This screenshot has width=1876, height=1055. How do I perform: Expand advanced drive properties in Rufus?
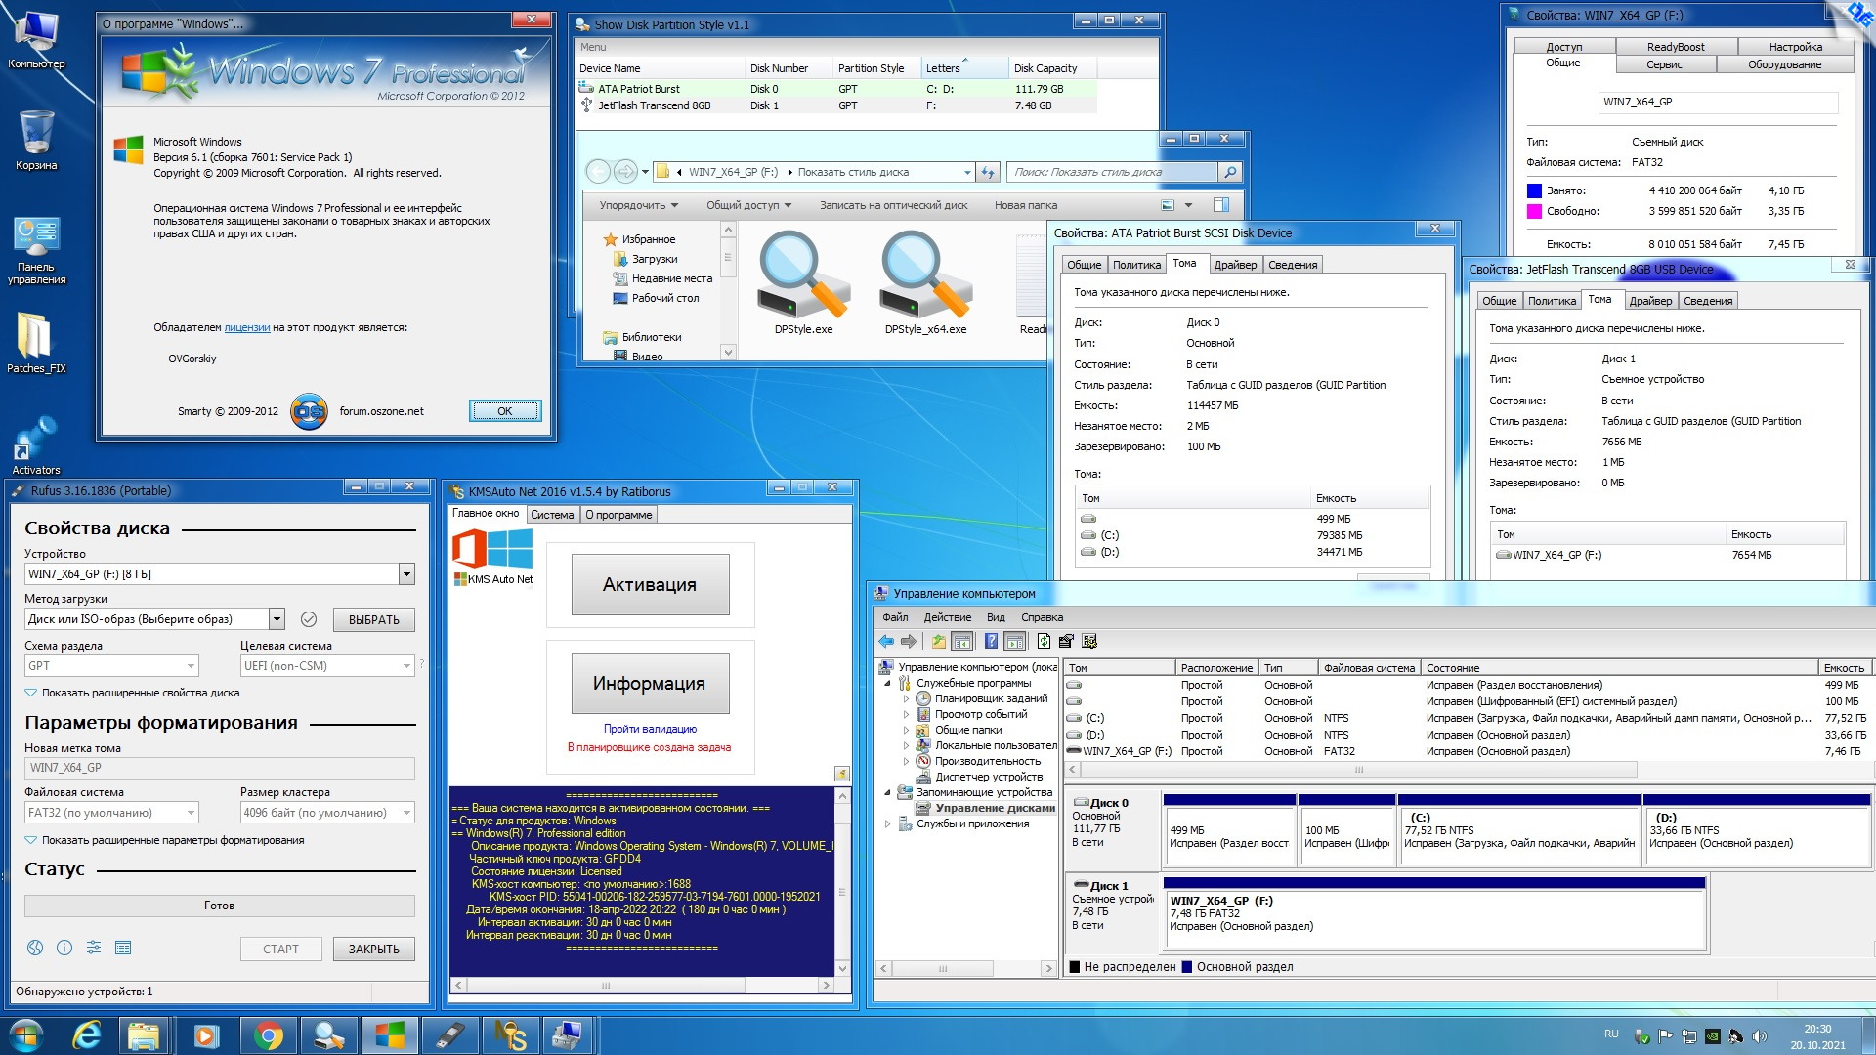tap(140, 693)
